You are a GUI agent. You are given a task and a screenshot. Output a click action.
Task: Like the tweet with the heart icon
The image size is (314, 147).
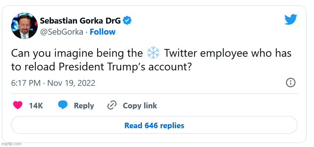pos(18,105)
